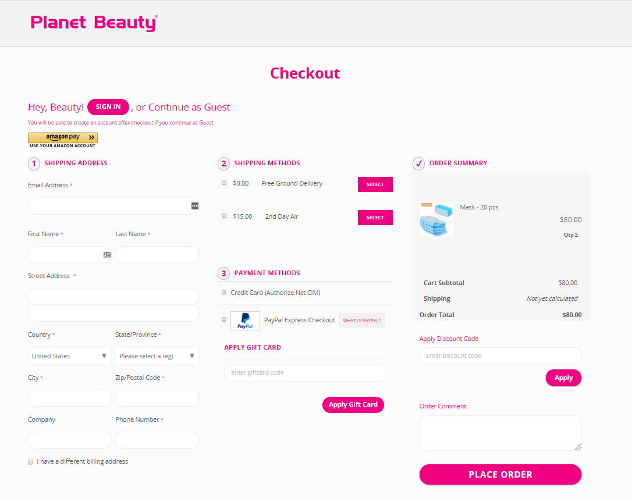Click the Not yet calculated shipping text
Viewport: 632px width, 498px height.
click(552, 298)
